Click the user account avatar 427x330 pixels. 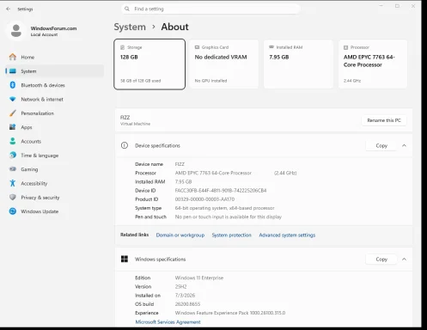[16, 30]
